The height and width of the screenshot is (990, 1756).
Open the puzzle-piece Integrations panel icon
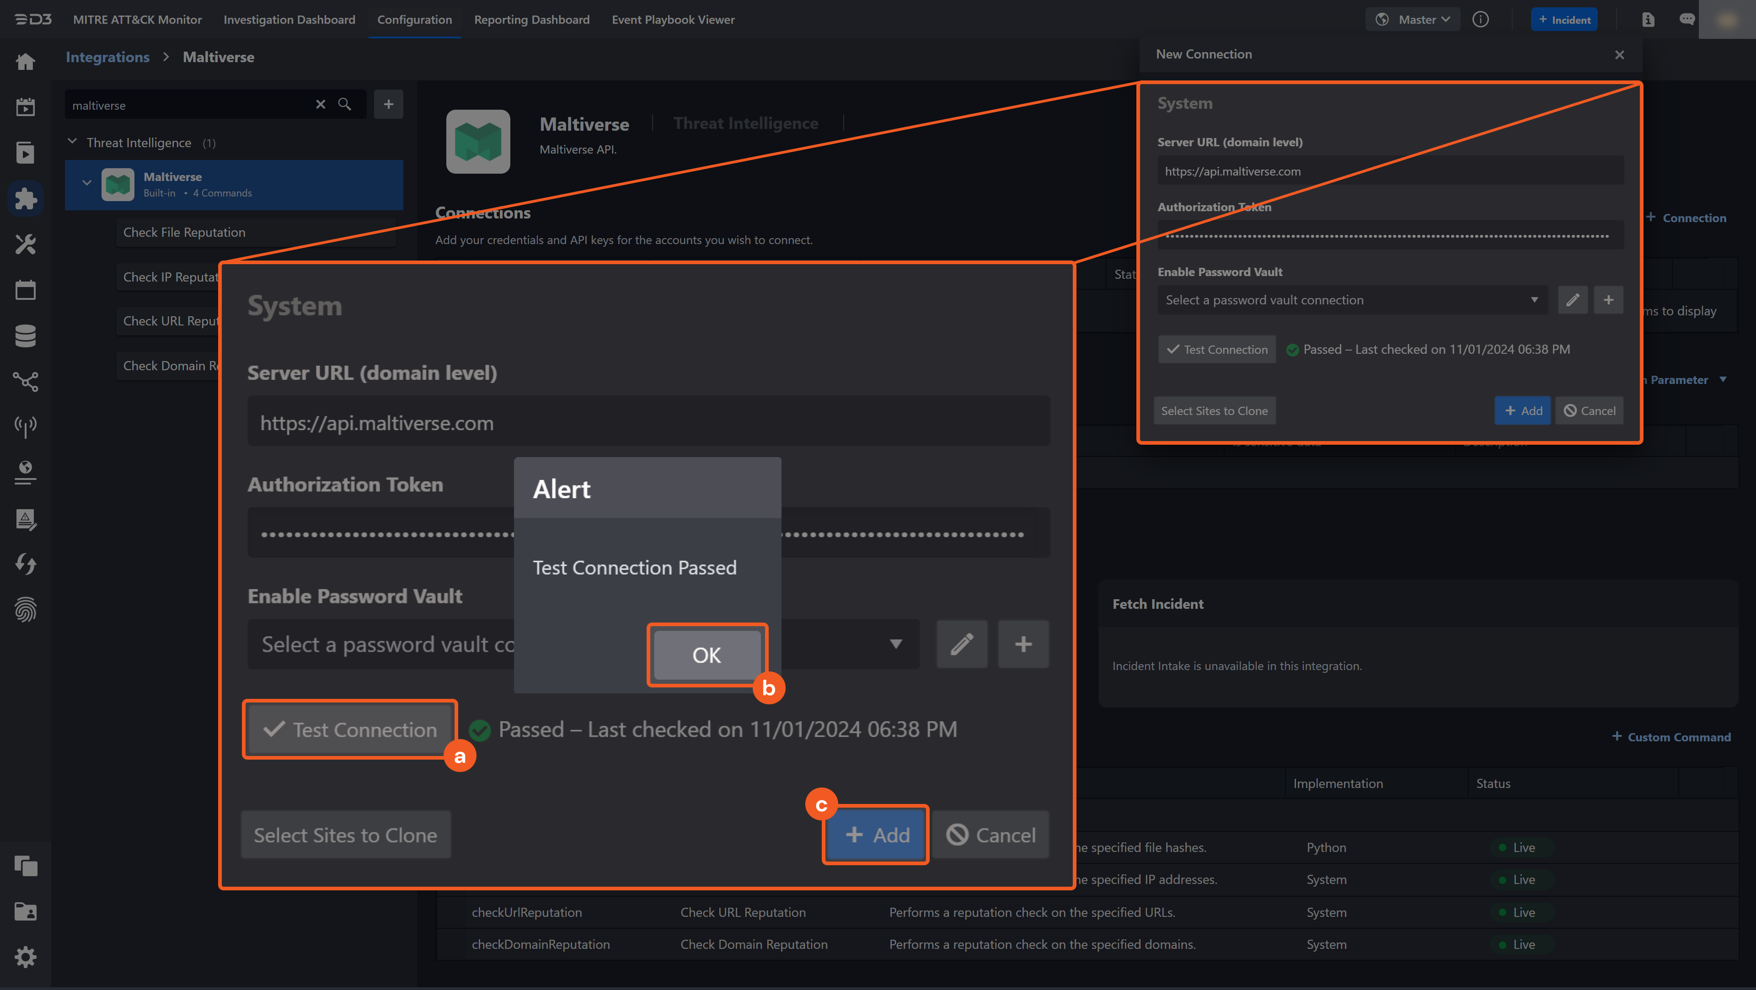(x=25, y=198)
